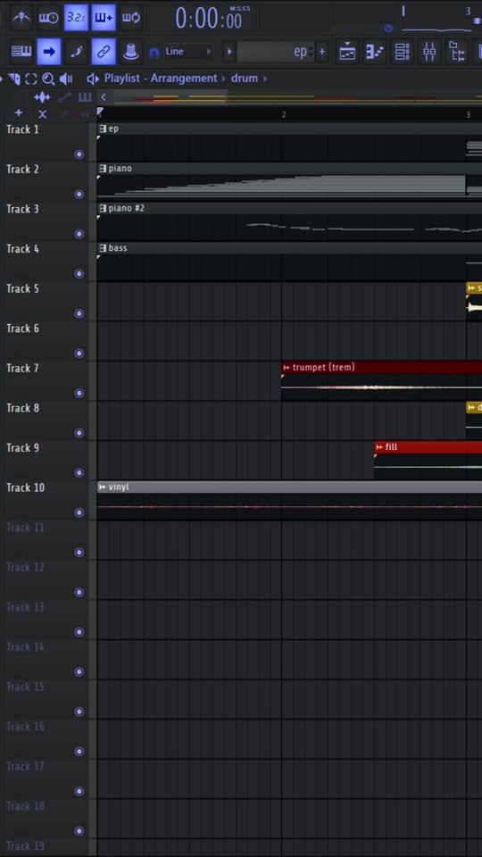The width and height of the screenshot is (482, 857).
Task: Expand the pattern selector arrow before ep
Action: pyautogui.click(x=229, y=52)
